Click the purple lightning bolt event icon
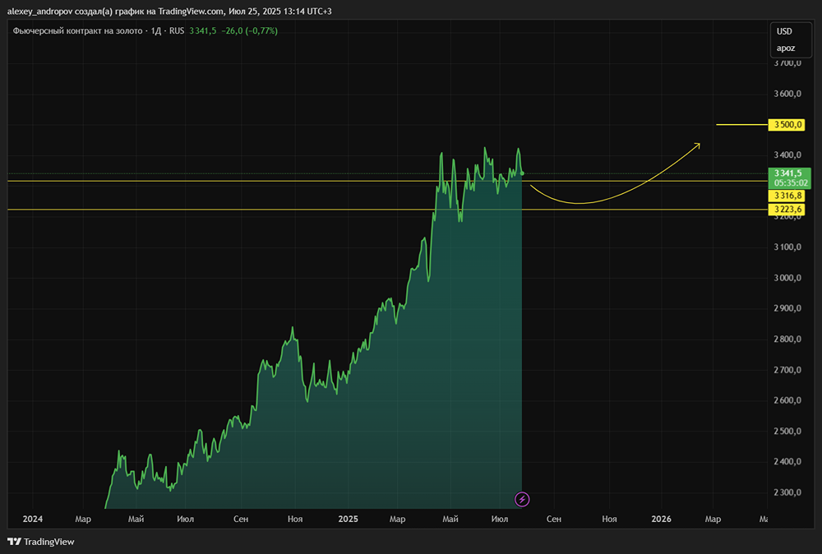The width and height of the screenshot is (822, 554). click(522, 498)
